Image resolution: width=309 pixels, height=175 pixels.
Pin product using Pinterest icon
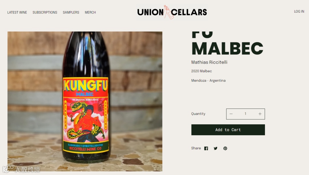225,148
